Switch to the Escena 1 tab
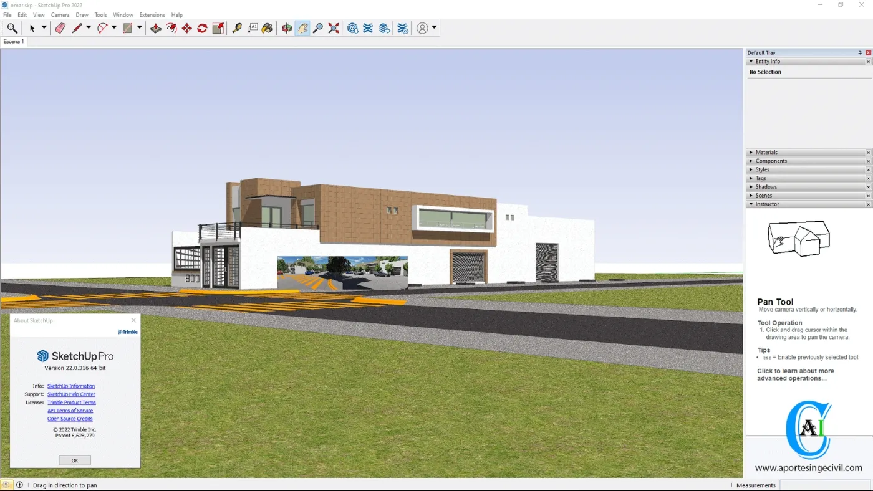 point(13,41)
